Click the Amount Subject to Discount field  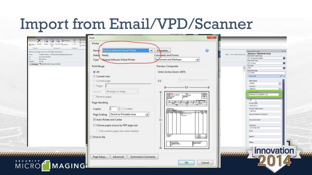(265, 117)
